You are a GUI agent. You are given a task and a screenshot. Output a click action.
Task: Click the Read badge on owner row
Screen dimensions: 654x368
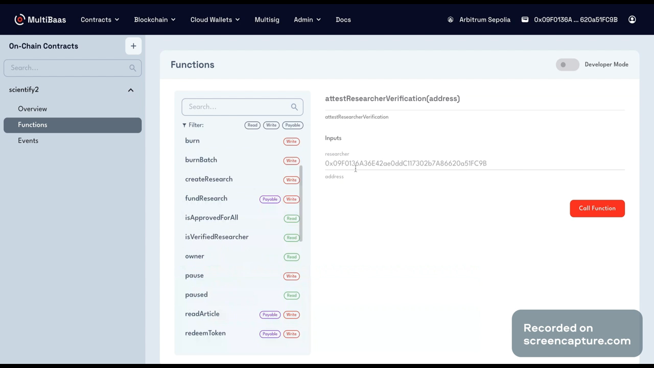[x=292, y=257]
